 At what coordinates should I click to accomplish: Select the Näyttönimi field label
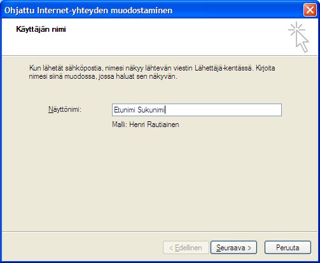coord(65,109)
